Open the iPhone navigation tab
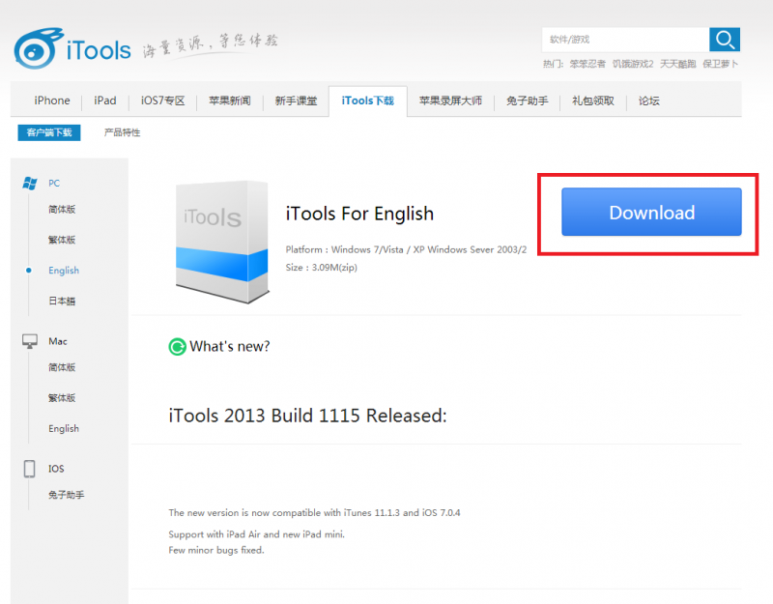This screenshot has width=773, height=604. click(x=52, y=101)
